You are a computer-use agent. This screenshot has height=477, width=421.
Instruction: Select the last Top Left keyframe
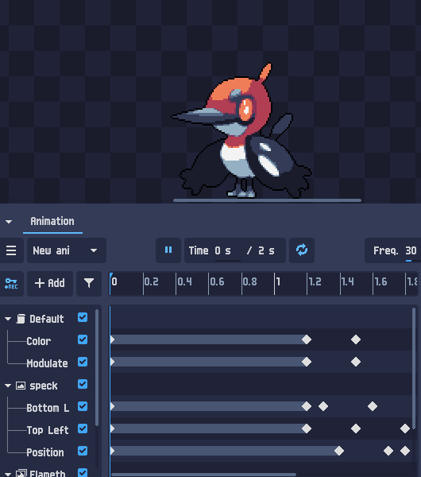(x=405, y=429)
